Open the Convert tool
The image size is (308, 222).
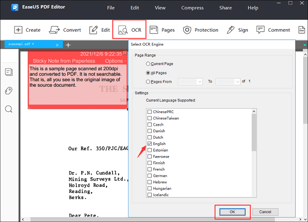point(65,30)
